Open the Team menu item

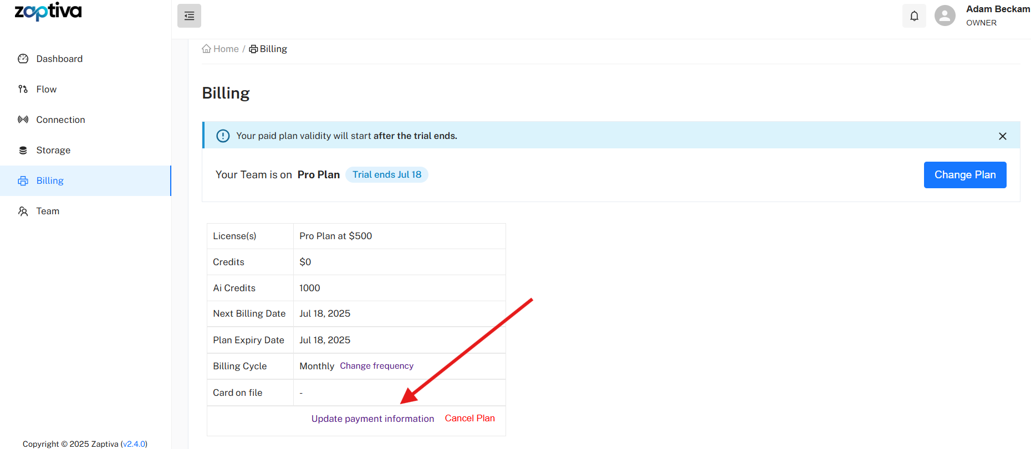48,211
